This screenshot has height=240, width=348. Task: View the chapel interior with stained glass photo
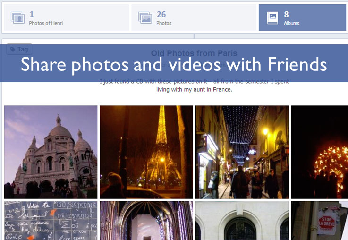(x=146, y=221)
